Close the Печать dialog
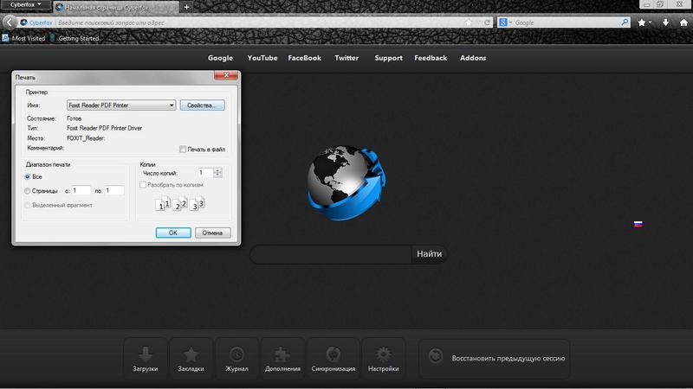The height and width of the screenshot is (389, 693). click(x=226, y=75)
